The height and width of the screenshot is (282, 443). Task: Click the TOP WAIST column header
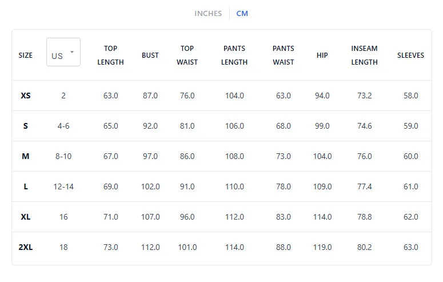pyautogui.click(x=187, y=55)
